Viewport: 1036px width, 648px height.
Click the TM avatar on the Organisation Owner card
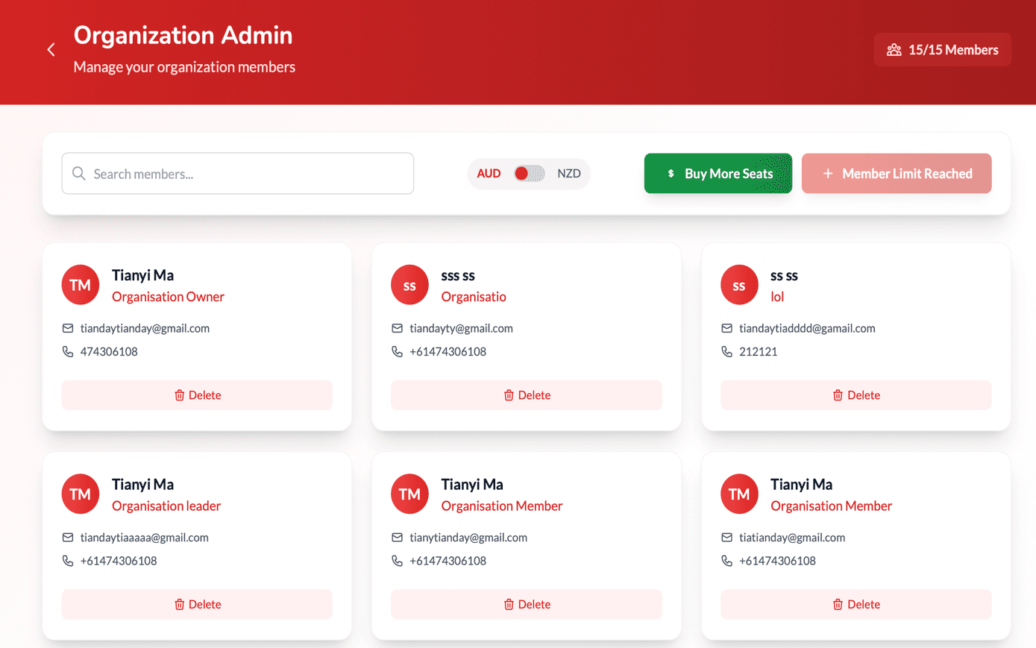[x=80, y=284]
